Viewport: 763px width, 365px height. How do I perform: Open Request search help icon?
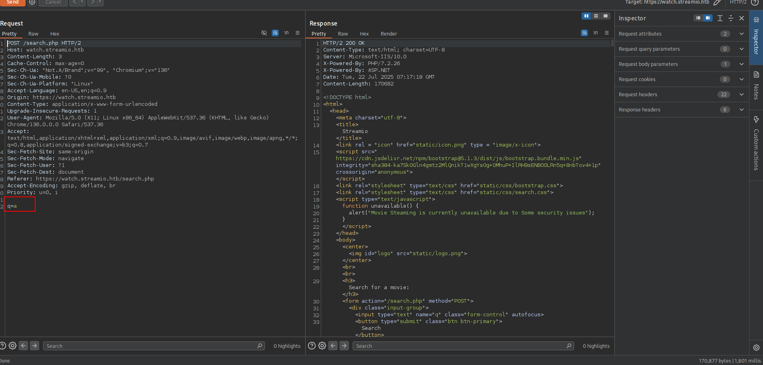tap(2, 346)
